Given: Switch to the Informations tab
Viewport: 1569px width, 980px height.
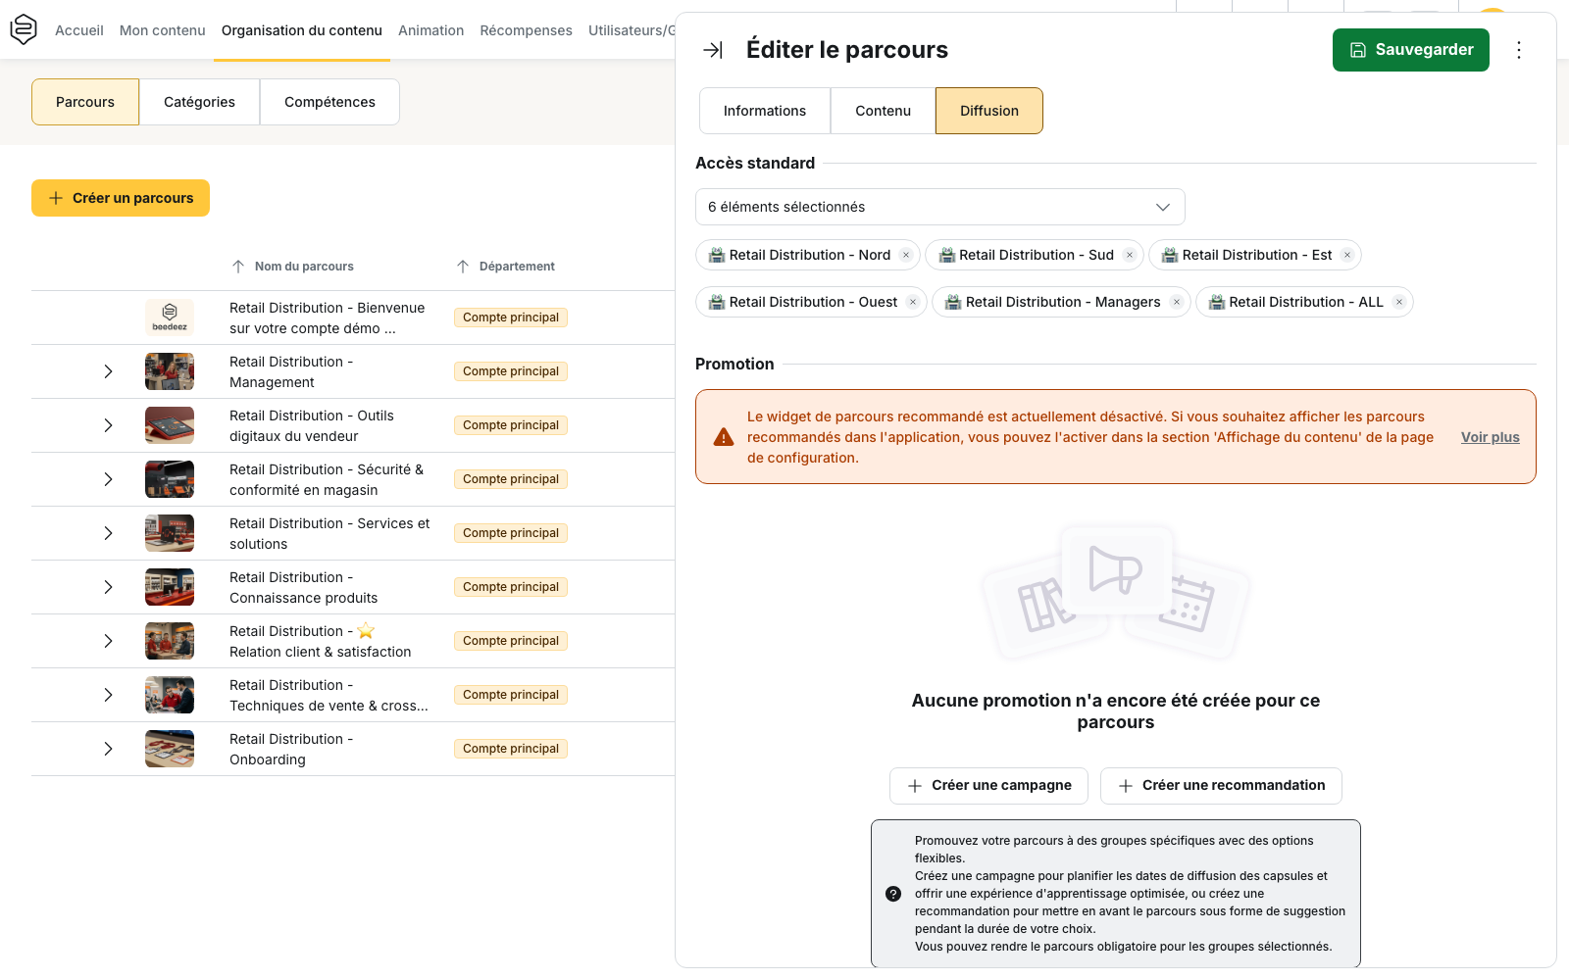Looking at the screenshot, I should pyautogui.click(x=765, y=111).
